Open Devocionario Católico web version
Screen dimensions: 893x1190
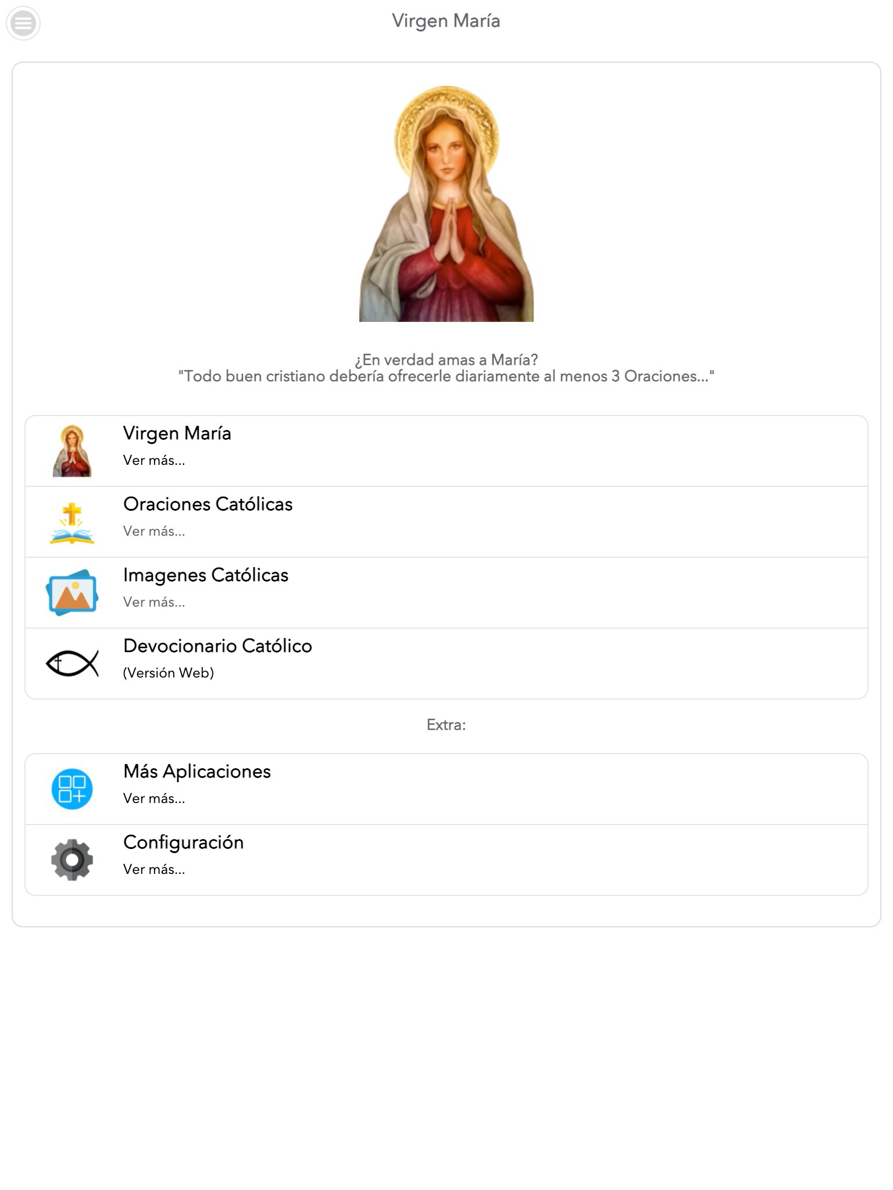click(x=446, y=664)
